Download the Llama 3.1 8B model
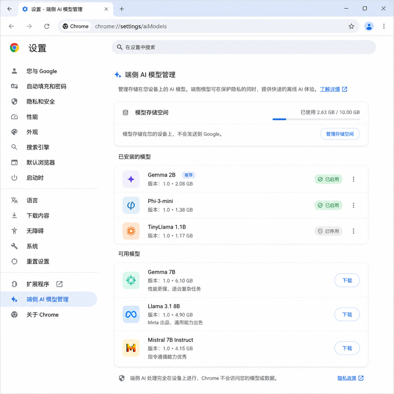 [x=347, y=315]
